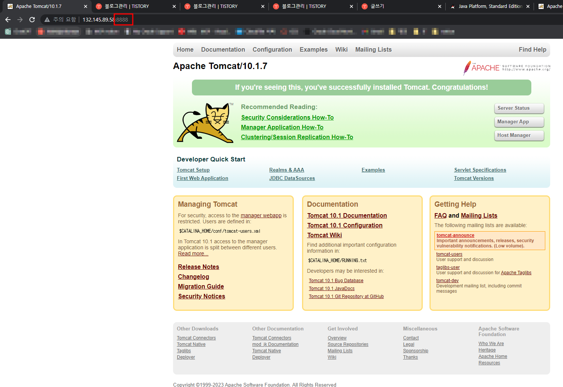Open the Tomcat Setup link

193,170
